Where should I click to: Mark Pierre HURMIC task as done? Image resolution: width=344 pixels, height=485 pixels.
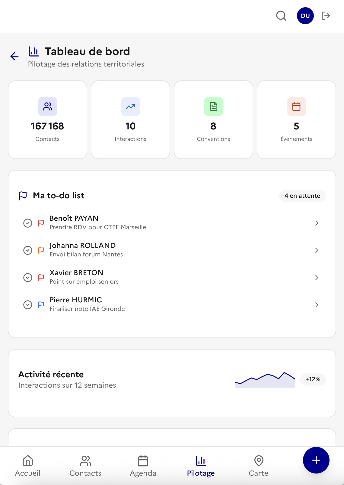point(28,305)
